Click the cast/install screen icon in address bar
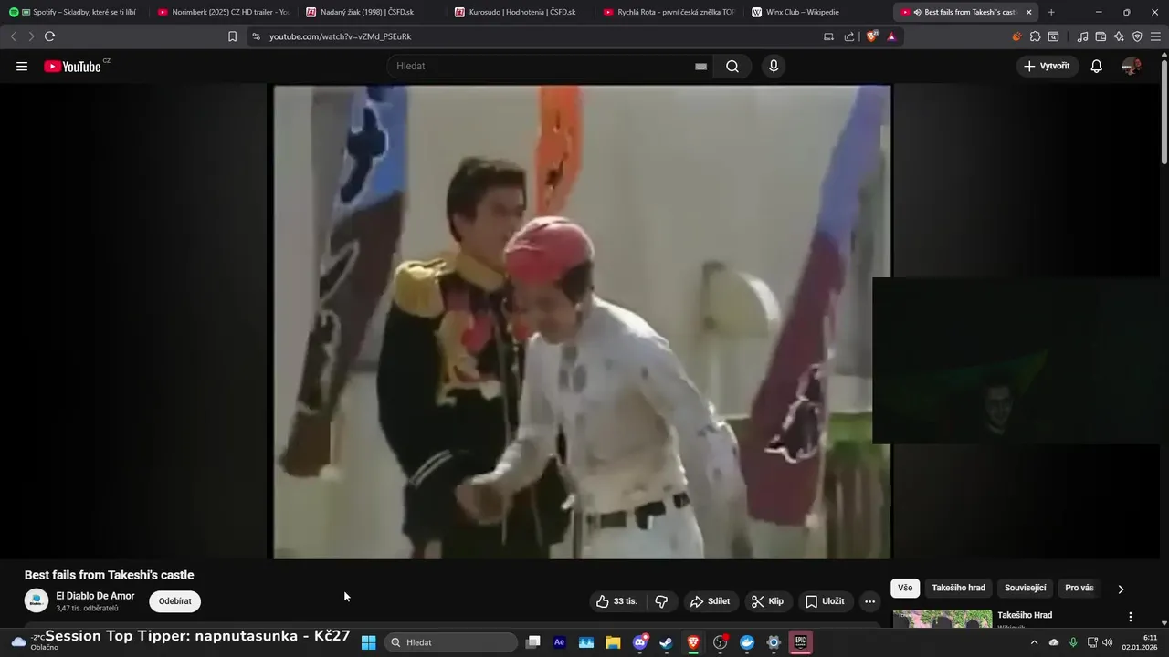This screenshot has width=1169, height=657. tap(828, 36)
